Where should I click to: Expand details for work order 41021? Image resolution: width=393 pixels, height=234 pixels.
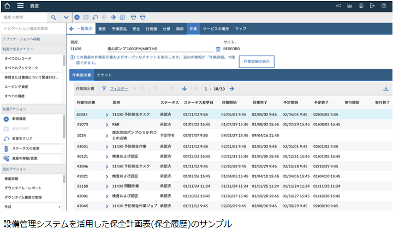tap(107, 176)
